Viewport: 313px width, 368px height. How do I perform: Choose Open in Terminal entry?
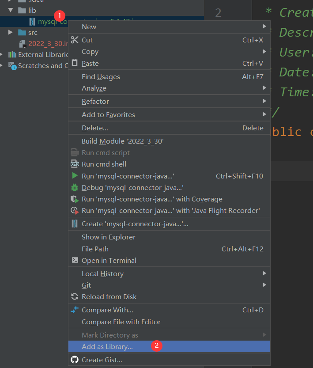pos(169,260)
